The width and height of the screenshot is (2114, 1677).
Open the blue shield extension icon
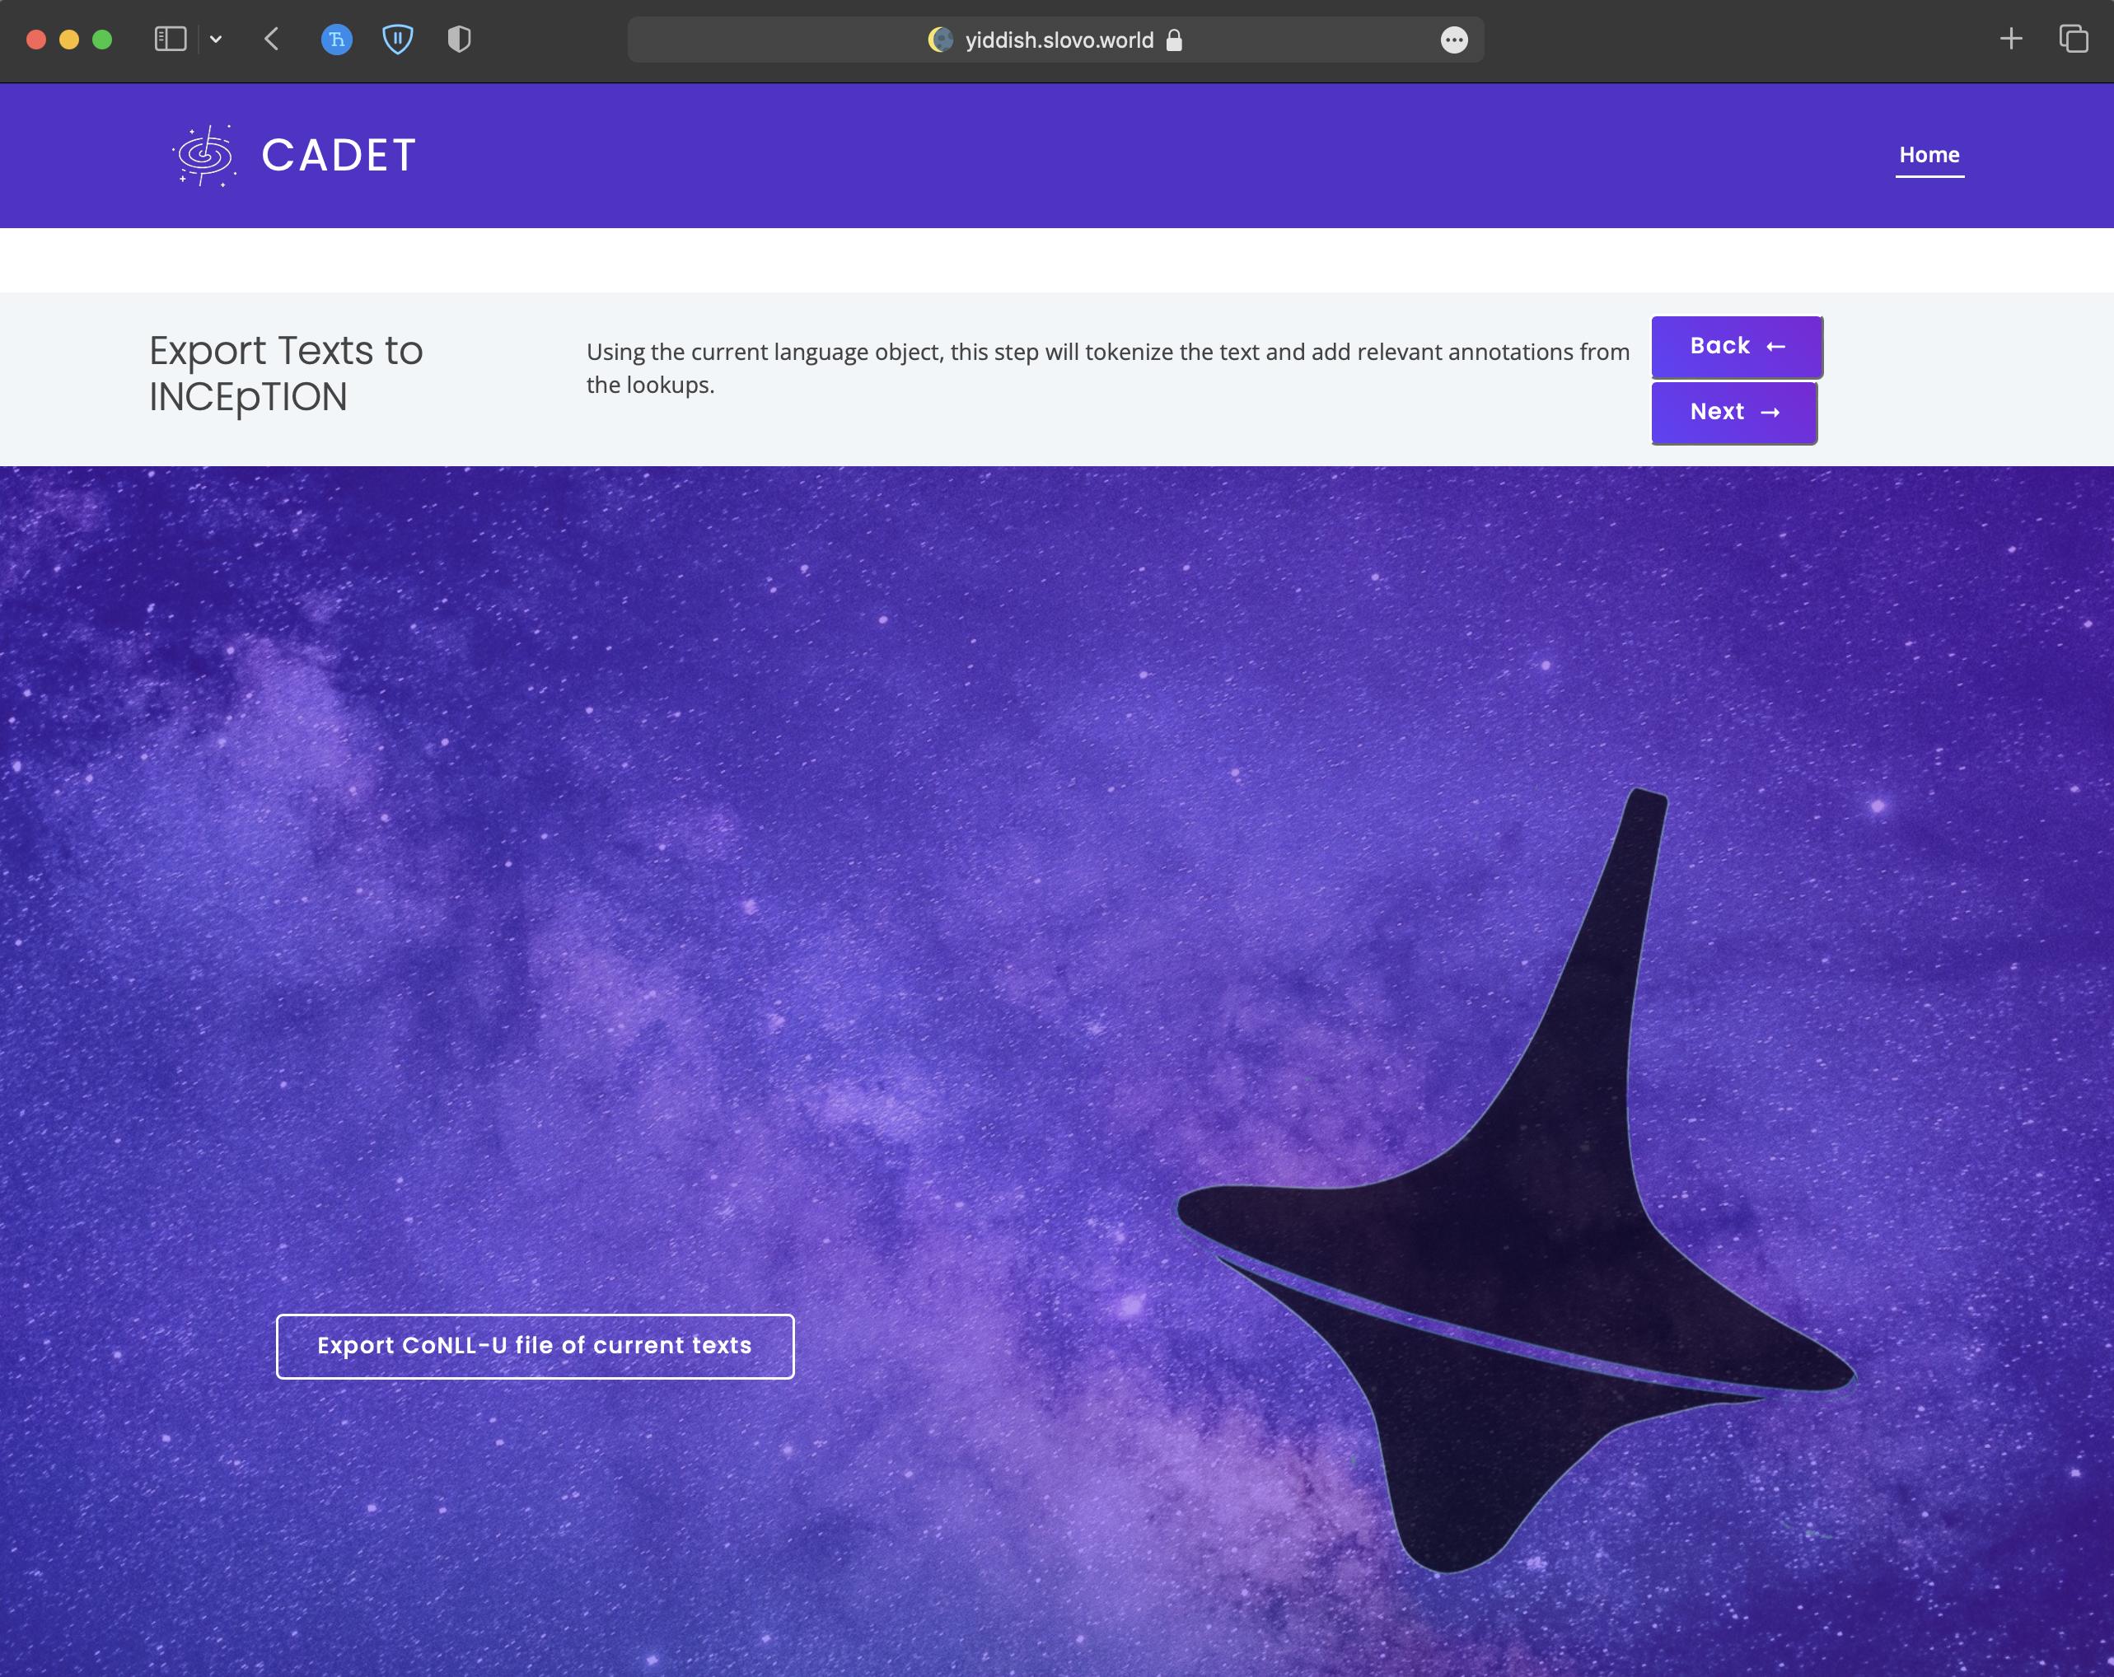(x=397, y=40)
